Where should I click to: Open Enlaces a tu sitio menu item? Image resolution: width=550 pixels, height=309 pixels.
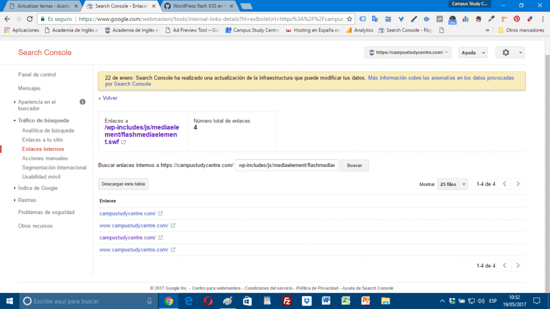click(42, 139)
